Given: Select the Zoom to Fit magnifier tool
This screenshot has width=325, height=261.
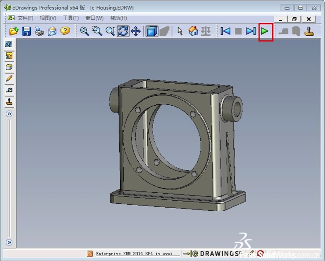Looking at the screenshot, I should point(85,31).
